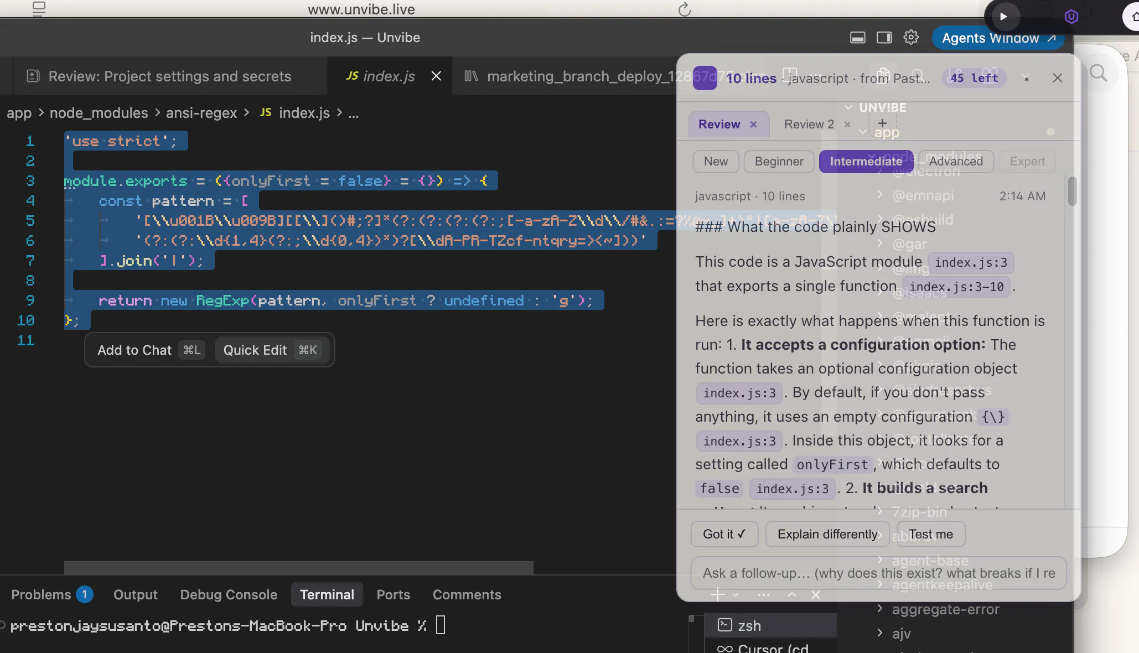Collapse the review panel with triangle icon
Viewport: 1139px width, 653px height.
1027,79
